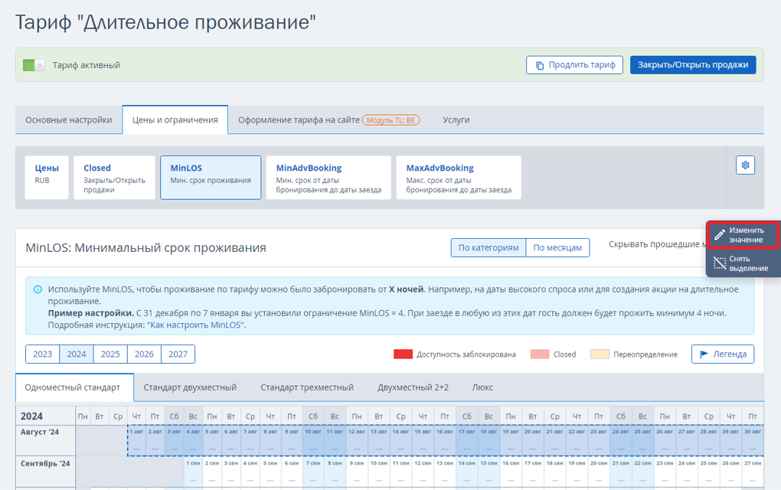Viewport: 781px width, 490px height.
Task: Select year 2026
Action: pyautogui.click(x=144, y=354)
